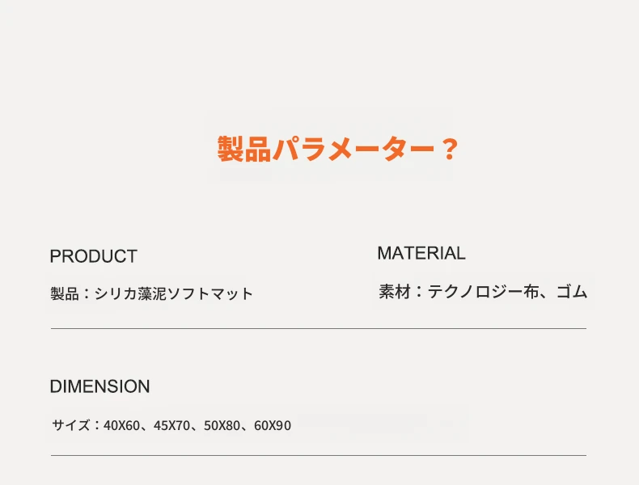Select the 60X90 size value
Screen dimensions: 639x485
coord(273,426)
